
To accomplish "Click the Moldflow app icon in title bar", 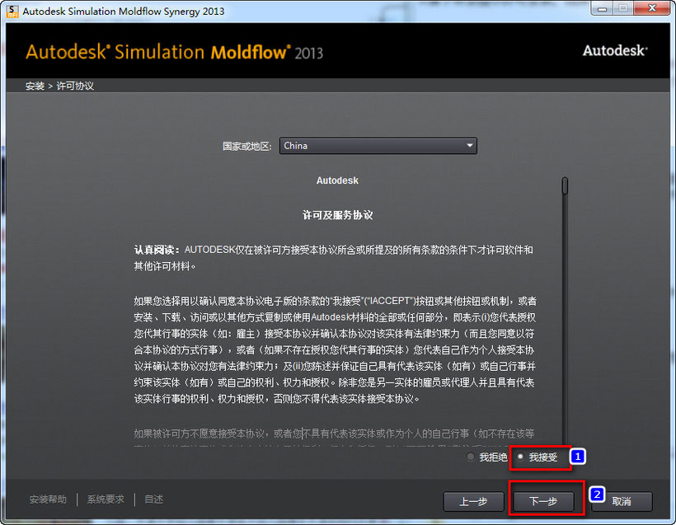I will [12, 12].
